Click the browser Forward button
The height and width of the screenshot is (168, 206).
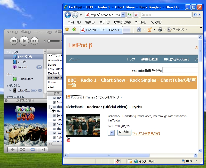pos(75,15)
